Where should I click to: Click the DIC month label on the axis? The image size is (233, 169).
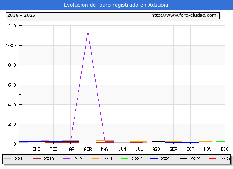225,149
